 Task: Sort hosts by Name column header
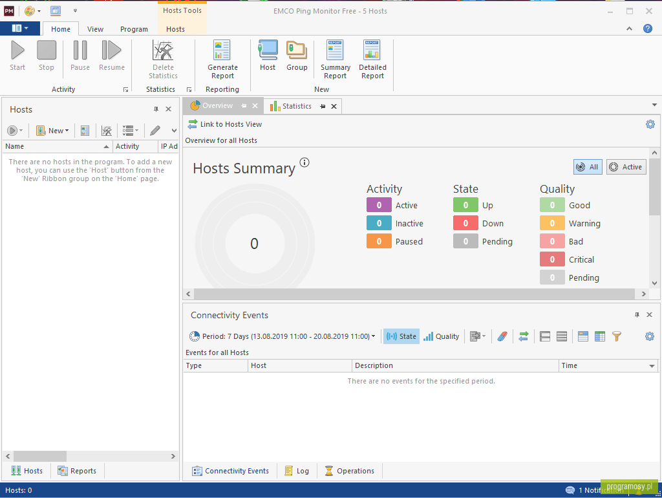pyautogui.click(x=57, y=146)
